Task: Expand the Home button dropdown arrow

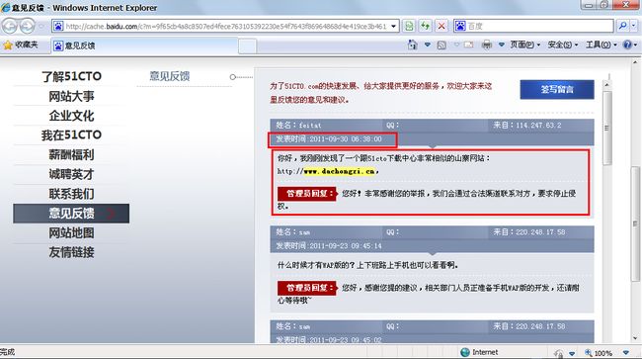Action: point(427,45)
